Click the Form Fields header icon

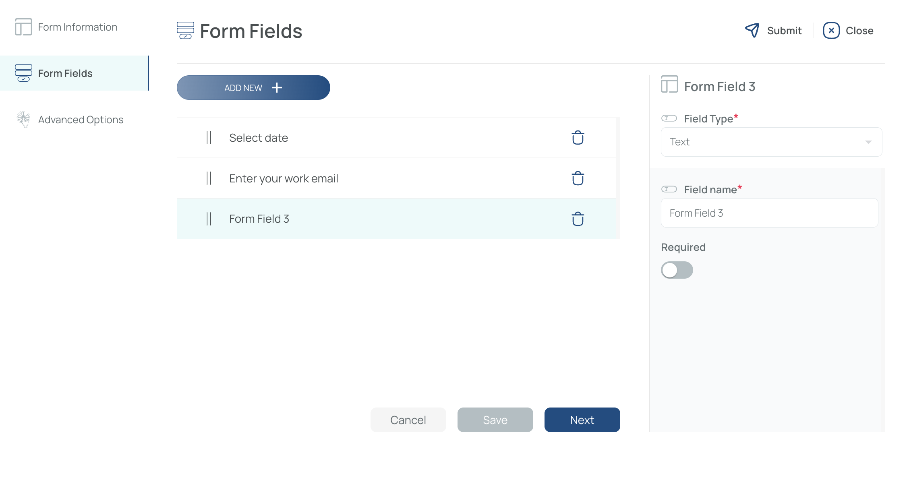point(185,31)
